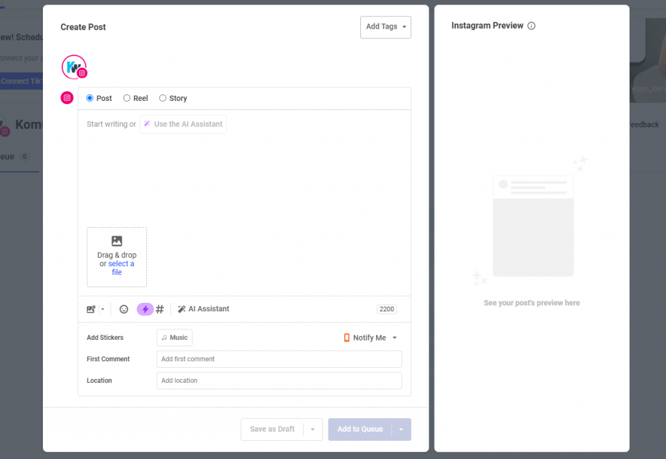This screenshot has height=459, width=666.
Task: Expand Save as Draft options arrow
Action: tap(313, 430)
